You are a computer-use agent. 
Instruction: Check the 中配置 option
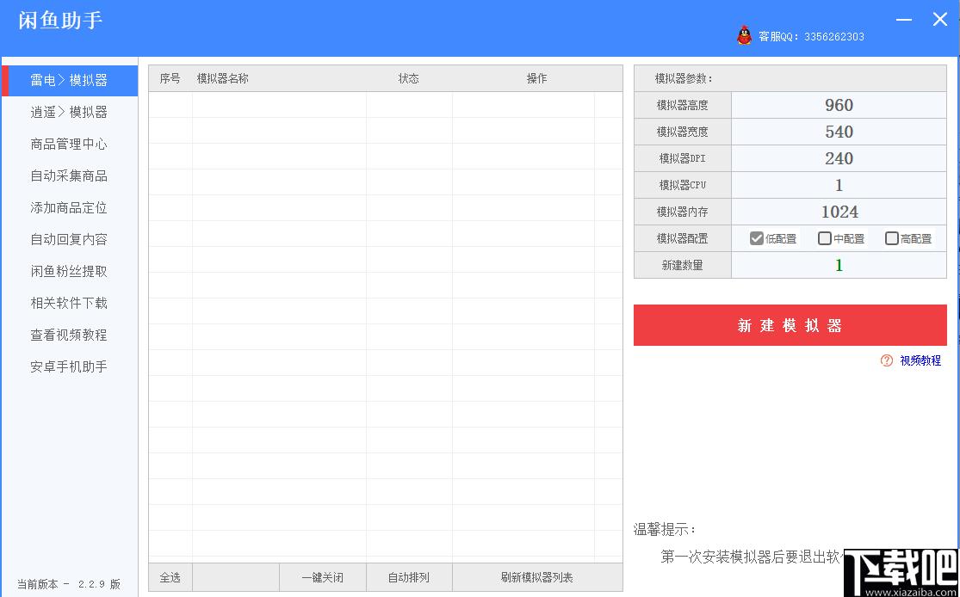pos(825,238)
